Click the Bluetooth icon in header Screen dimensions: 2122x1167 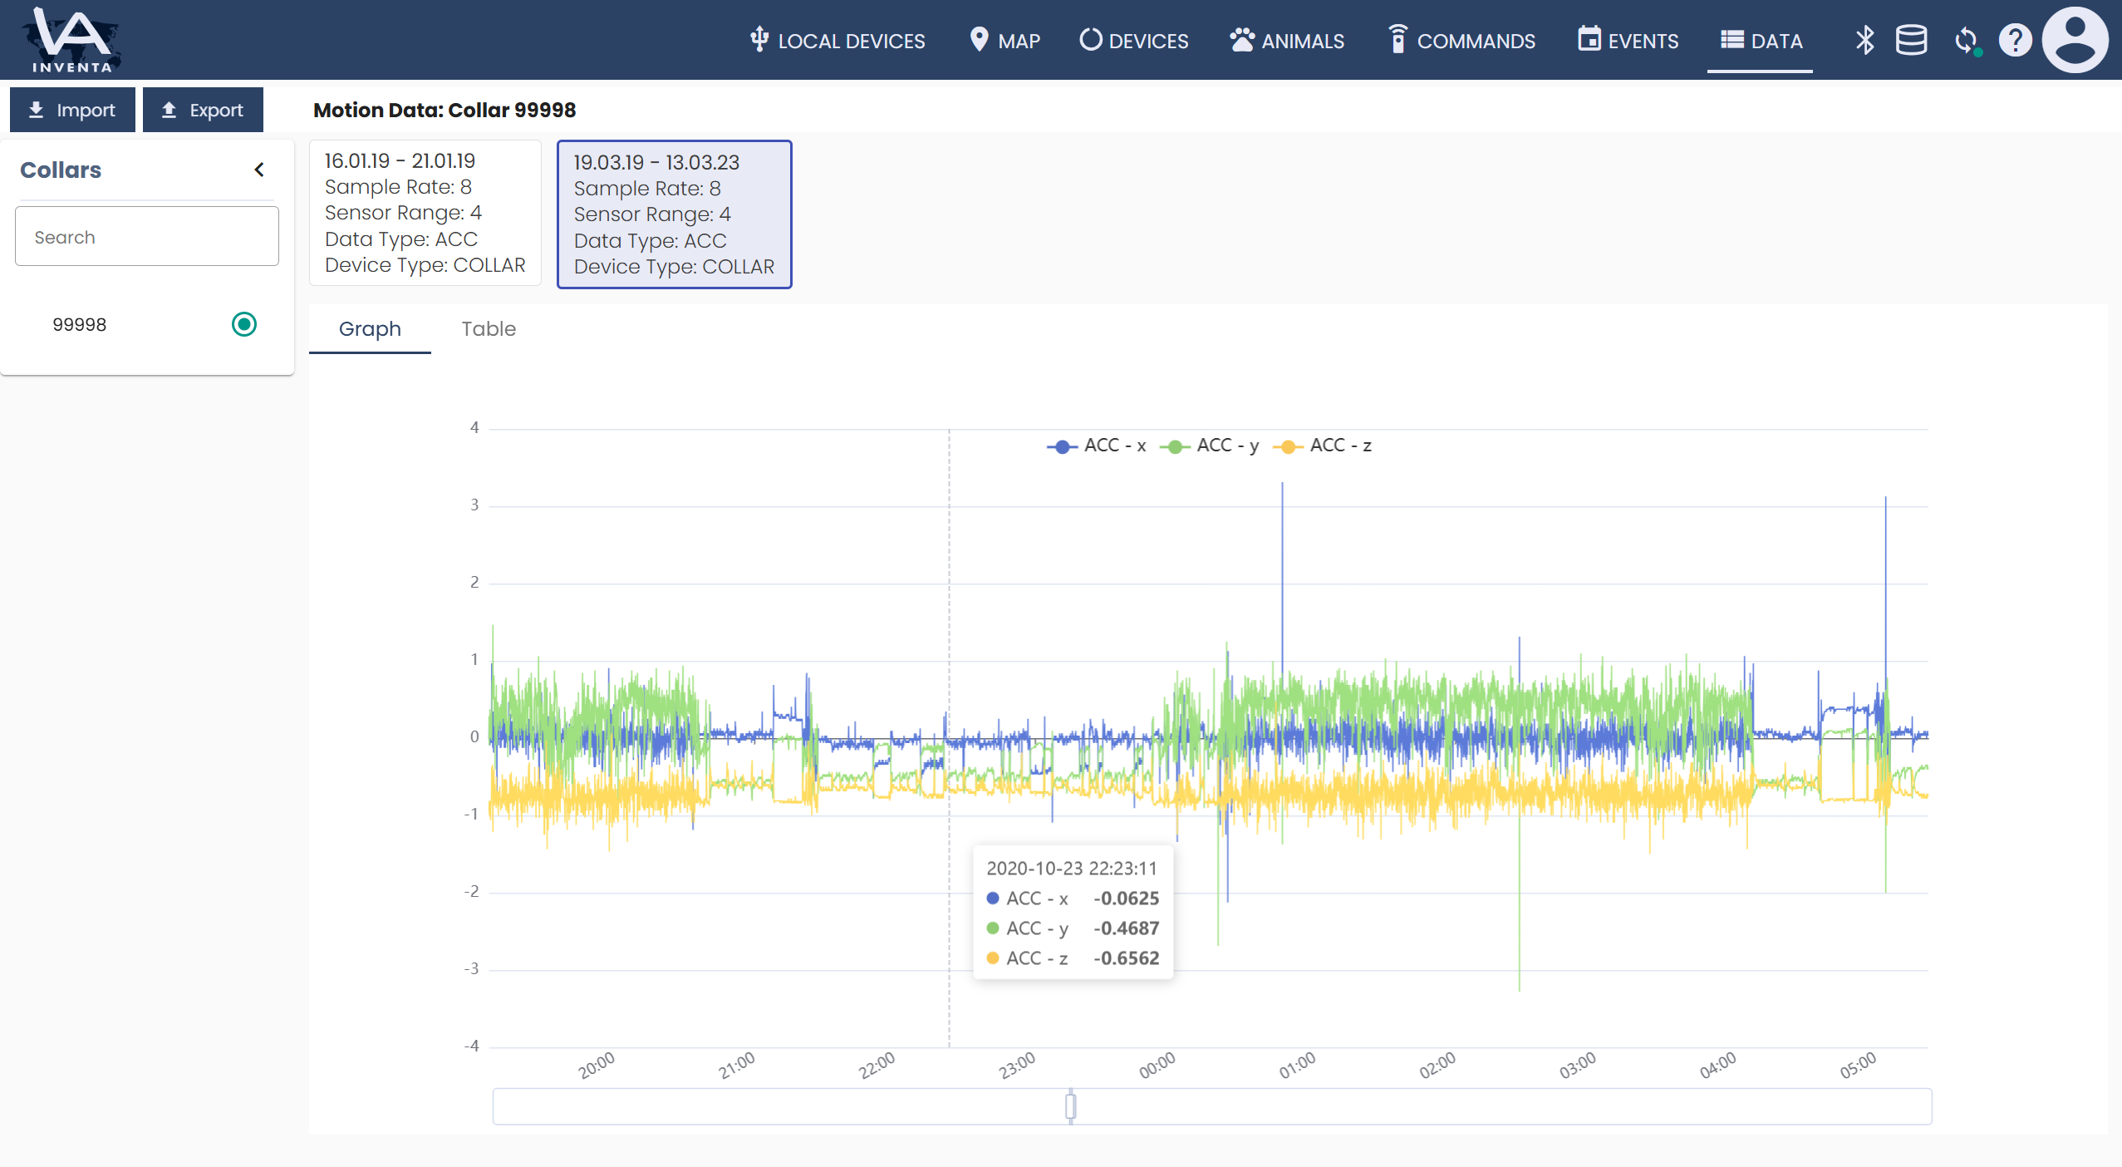click(1864, 40)
